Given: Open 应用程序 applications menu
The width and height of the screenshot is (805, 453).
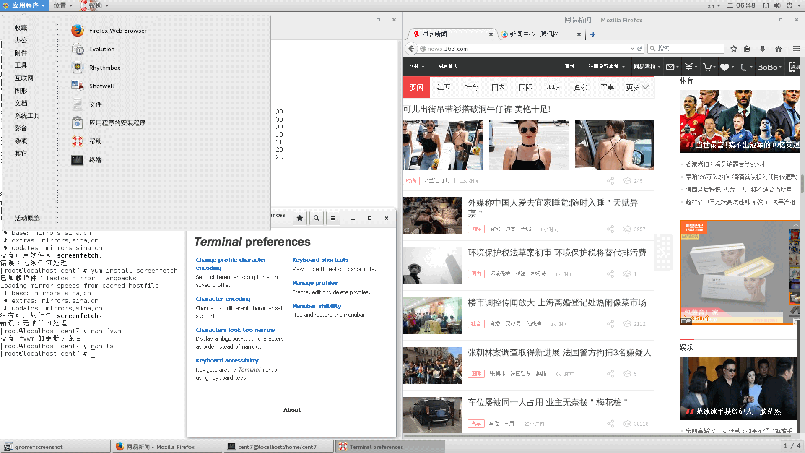Looking at the screenshot, I should click(24, 5).
